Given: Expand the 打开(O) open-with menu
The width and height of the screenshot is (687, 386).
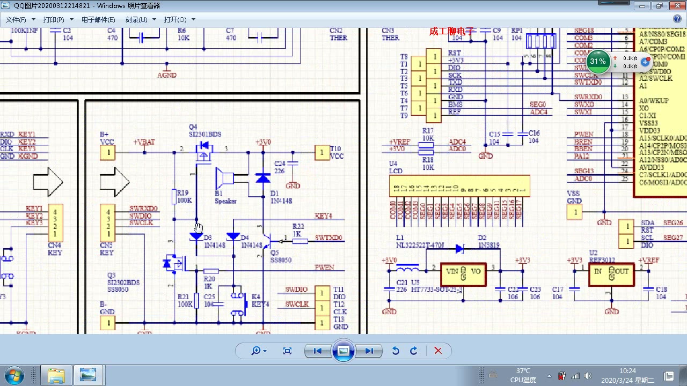Looking at the screenshot, I should coord(179,19).
